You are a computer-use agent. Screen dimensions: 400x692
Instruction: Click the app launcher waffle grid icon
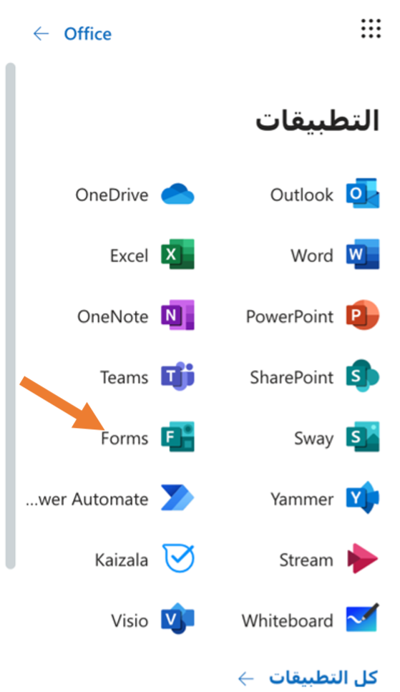[x=371, y=29]
